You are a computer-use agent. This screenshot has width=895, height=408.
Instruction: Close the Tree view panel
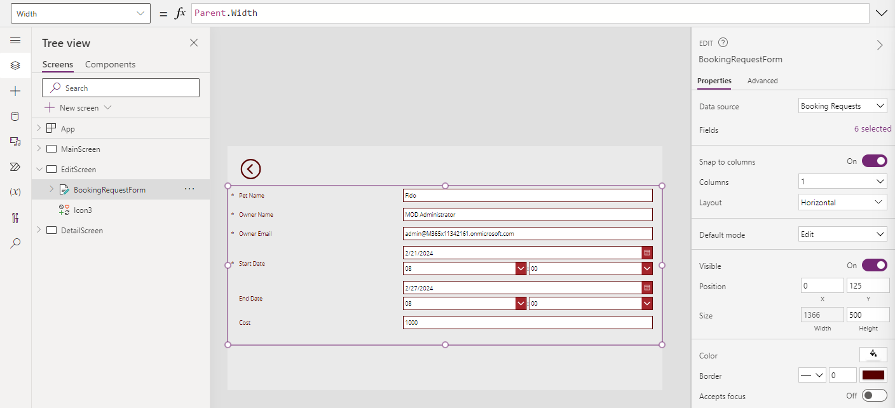[x=194, y=43]
